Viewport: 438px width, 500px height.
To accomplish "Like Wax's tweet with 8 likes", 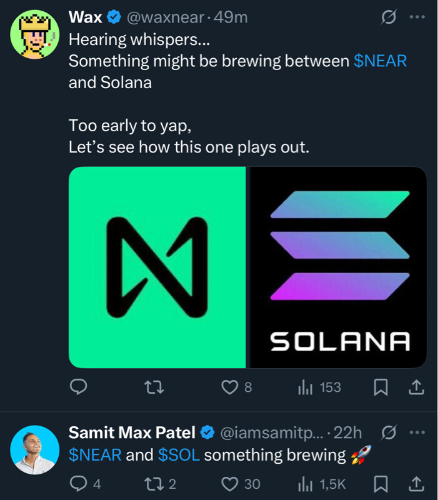I will pos(231,388).
